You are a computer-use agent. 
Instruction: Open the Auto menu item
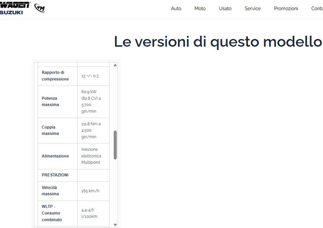coord(176,9)
